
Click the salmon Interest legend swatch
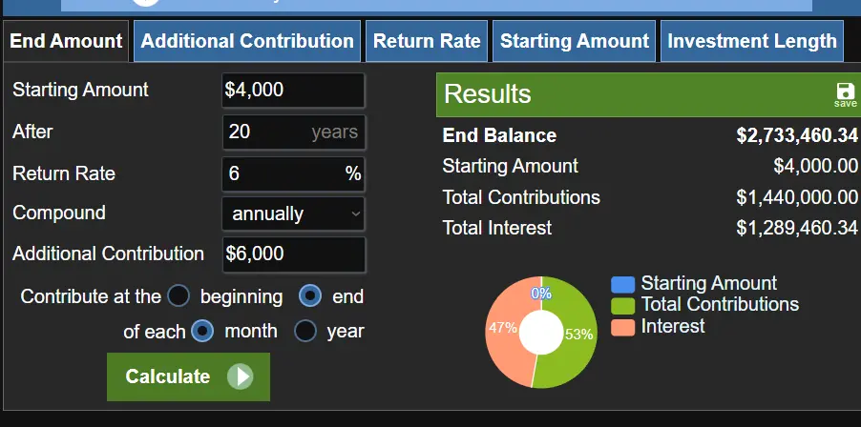[x=623, y=327]
